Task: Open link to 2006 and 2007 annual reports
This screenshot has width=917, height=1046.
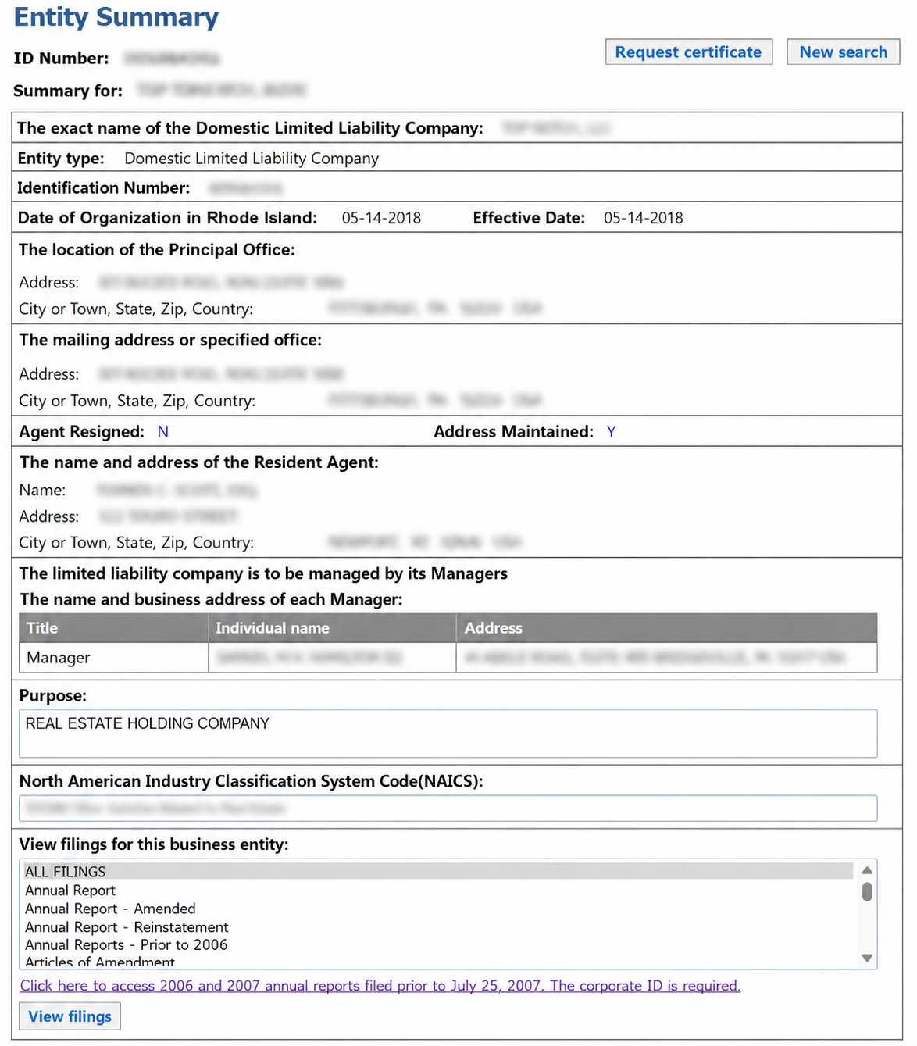Action: [x=380, y=986]
